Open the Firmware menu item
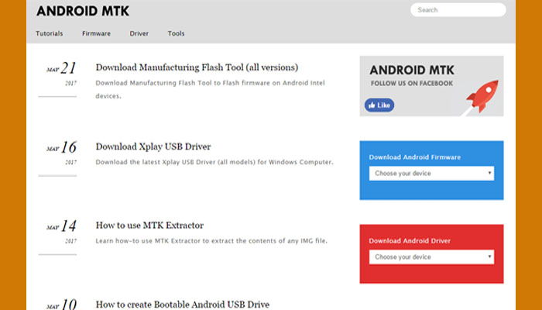This screenshot has height=310, width=542. (96, 33)
